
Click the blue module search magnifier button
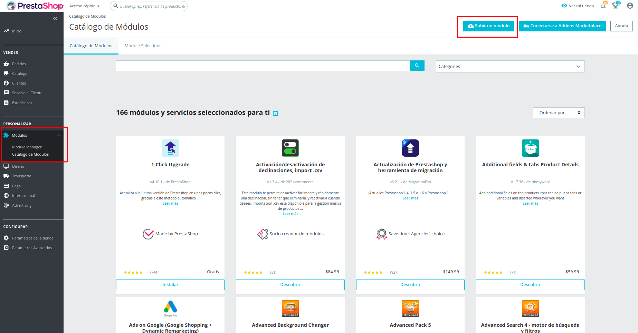[417, 66]
